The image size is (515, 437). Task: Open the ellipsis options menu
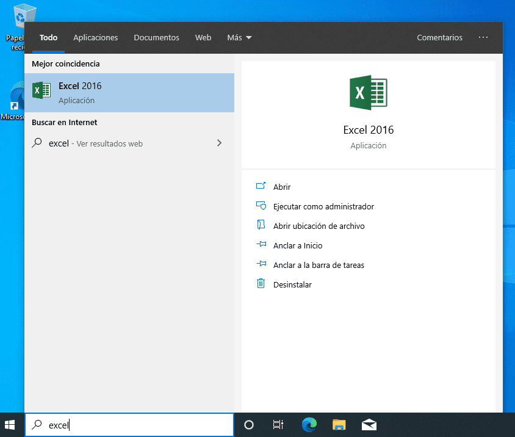pos(483,37)
